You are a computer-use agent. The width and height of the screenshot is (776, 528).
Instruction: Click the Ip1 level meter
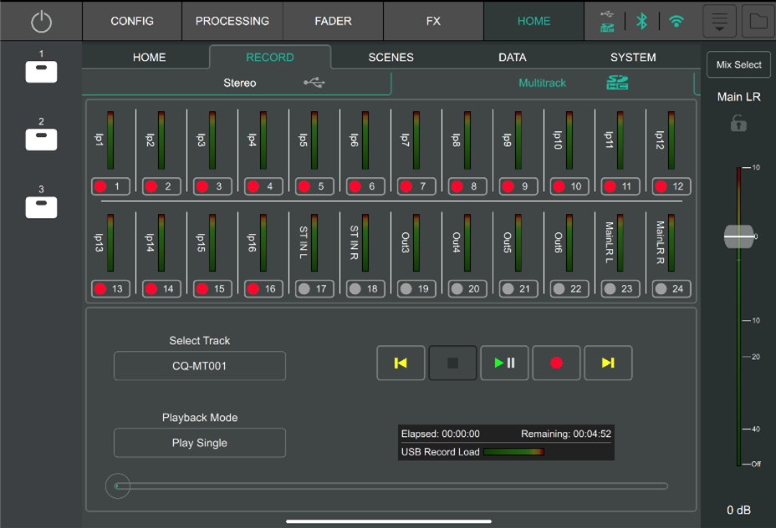[110, 140]
